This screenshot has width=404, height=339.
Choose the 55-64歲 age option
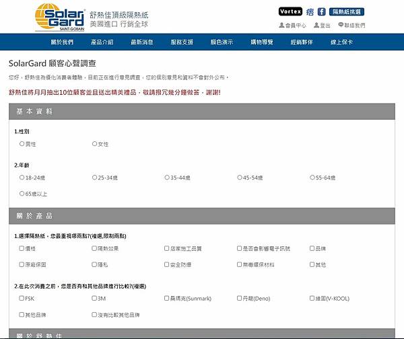click(312, 178)
